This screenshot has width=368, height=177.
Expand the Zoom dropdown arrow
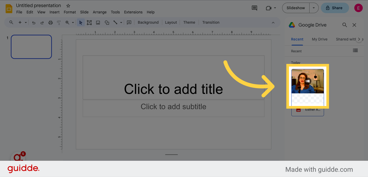(x=73, y=22)
